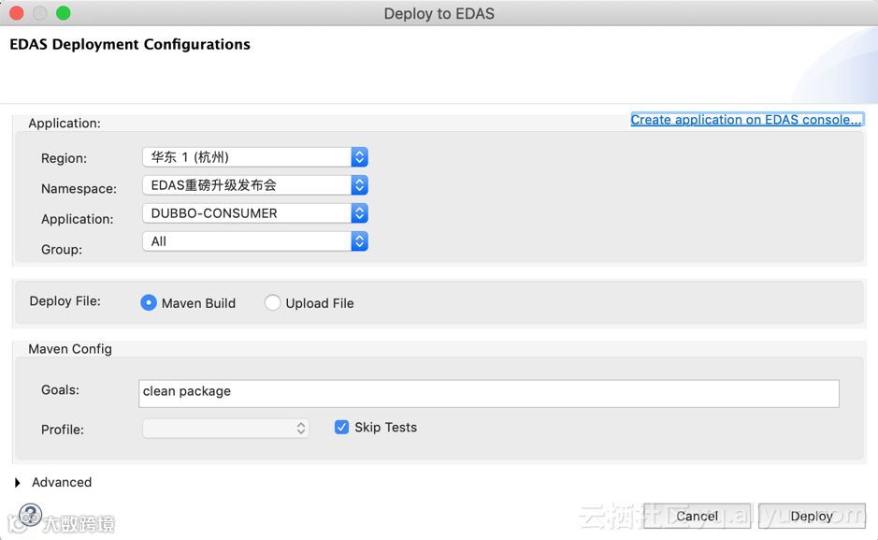Viewport: 878px width, 540px height.
Task: Open the Application dropdown DUBBO-CONSUMER
Action: pyautogui.click(x=254, y=213)
